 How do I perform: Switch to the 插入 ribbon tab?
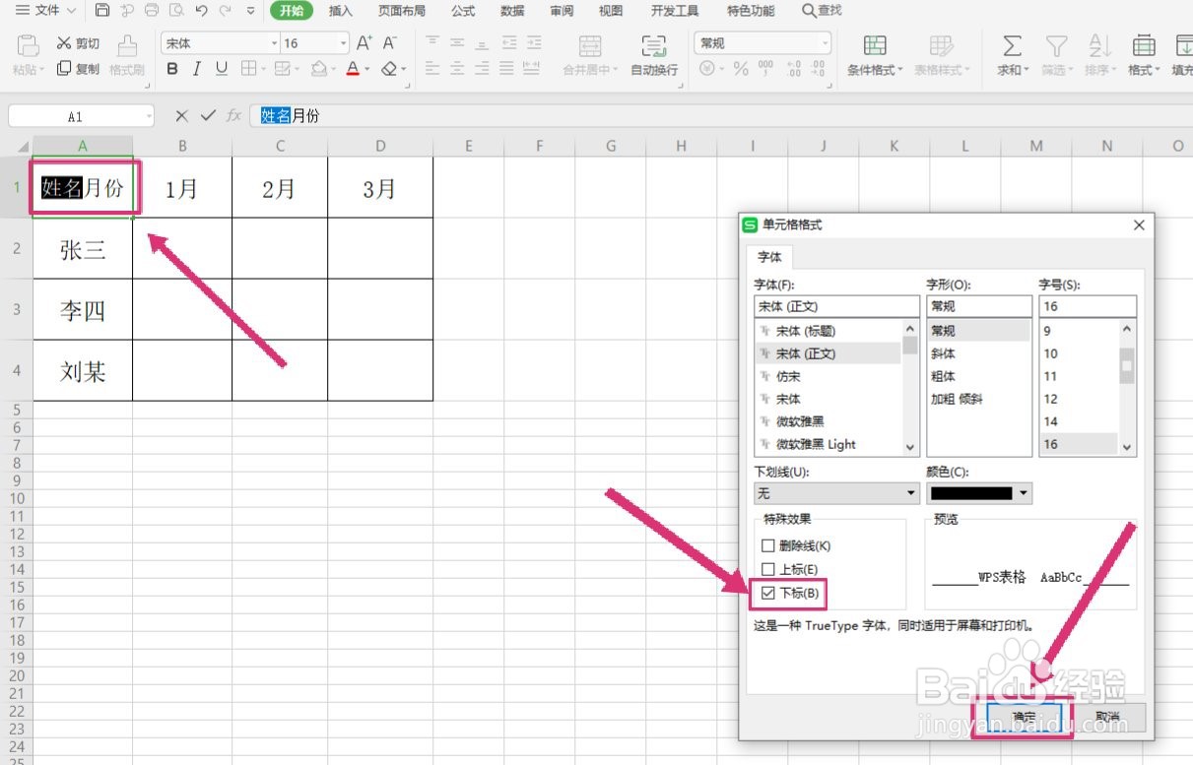click(x=341, y=11)
